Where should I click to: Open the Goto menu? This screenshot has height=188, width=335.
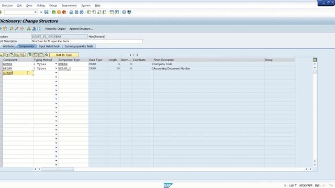point(29,5)
